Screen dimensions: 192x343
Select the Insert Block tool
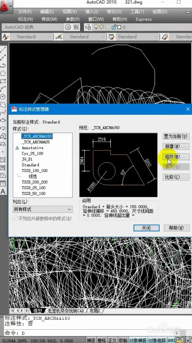point(3,136)
